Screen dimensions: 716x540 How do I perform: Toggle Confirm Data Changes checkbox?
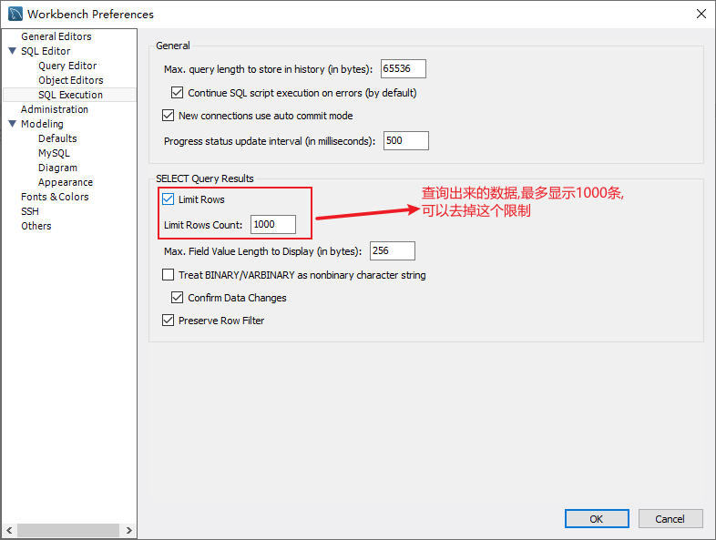click(x=177, y=298)
